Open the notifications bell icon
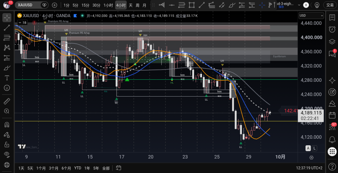338x173 pixels. [x=332, y=140]
